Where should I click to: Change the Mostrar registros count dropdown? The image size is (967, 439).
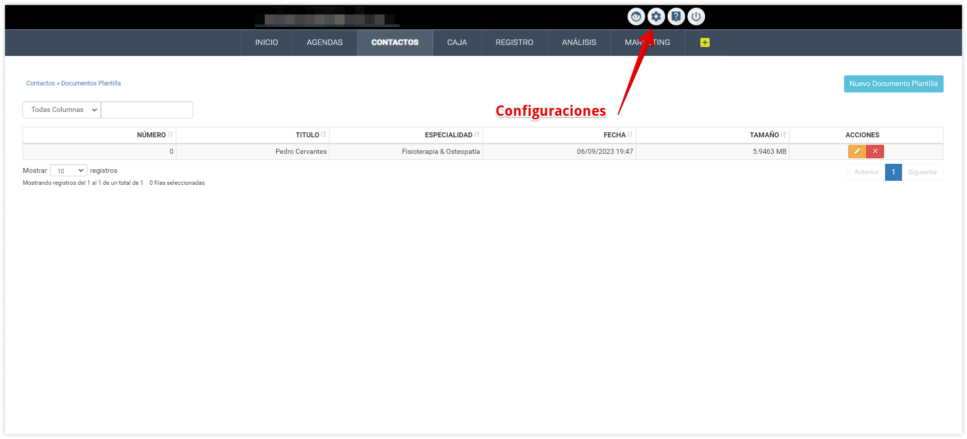tap(68, 171)
